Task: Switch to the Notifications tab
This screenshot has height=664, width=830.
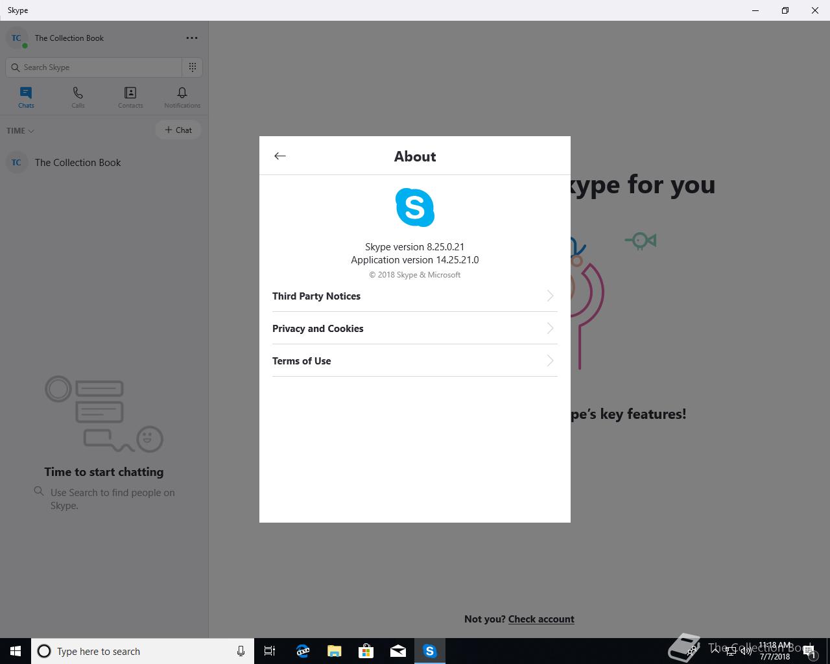Action: pos(182,97)
